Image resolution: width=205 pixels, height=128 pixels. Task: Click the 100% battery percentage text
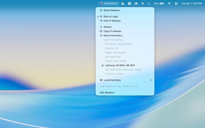click(156, 4)
